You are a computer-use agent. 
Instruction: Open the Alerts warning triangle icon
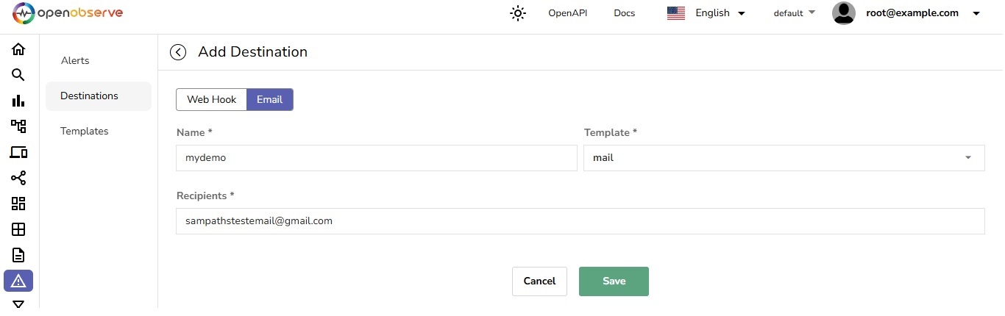(18, 281)
